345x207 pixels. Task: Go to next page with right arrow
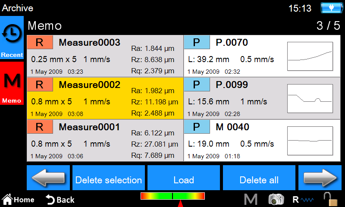(x=320, y=178)
